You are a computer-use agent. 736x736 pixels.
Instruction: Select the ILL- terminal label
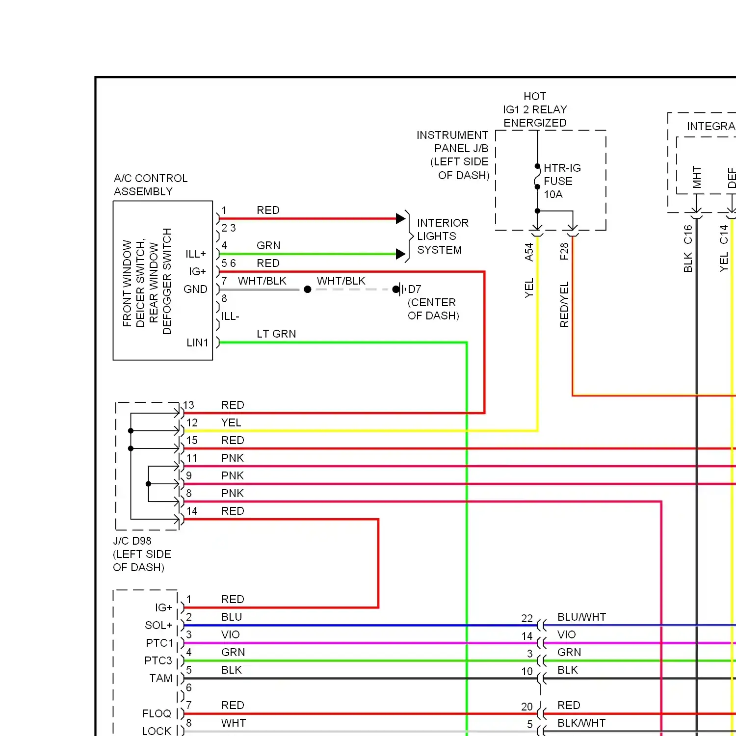230,316
